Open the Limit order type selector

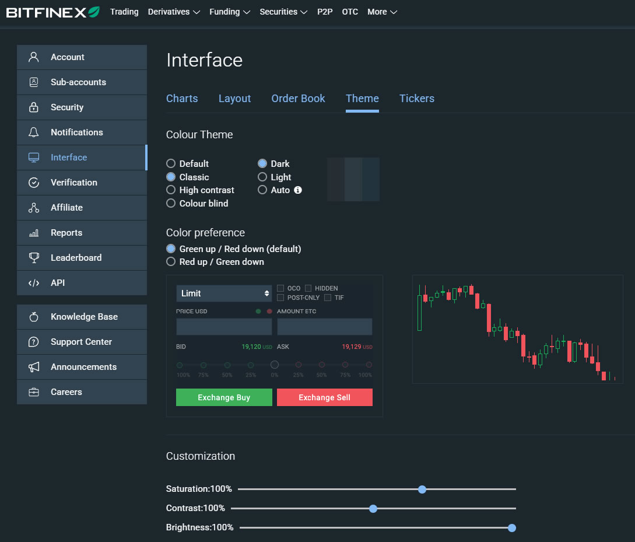(x=224, y=293)
